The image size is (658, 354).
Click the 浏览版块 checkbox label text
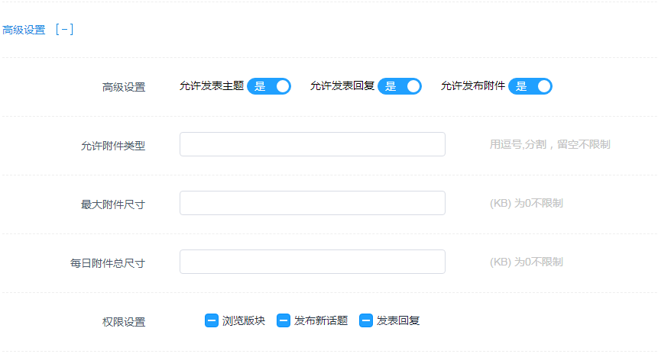coord(244,320)
